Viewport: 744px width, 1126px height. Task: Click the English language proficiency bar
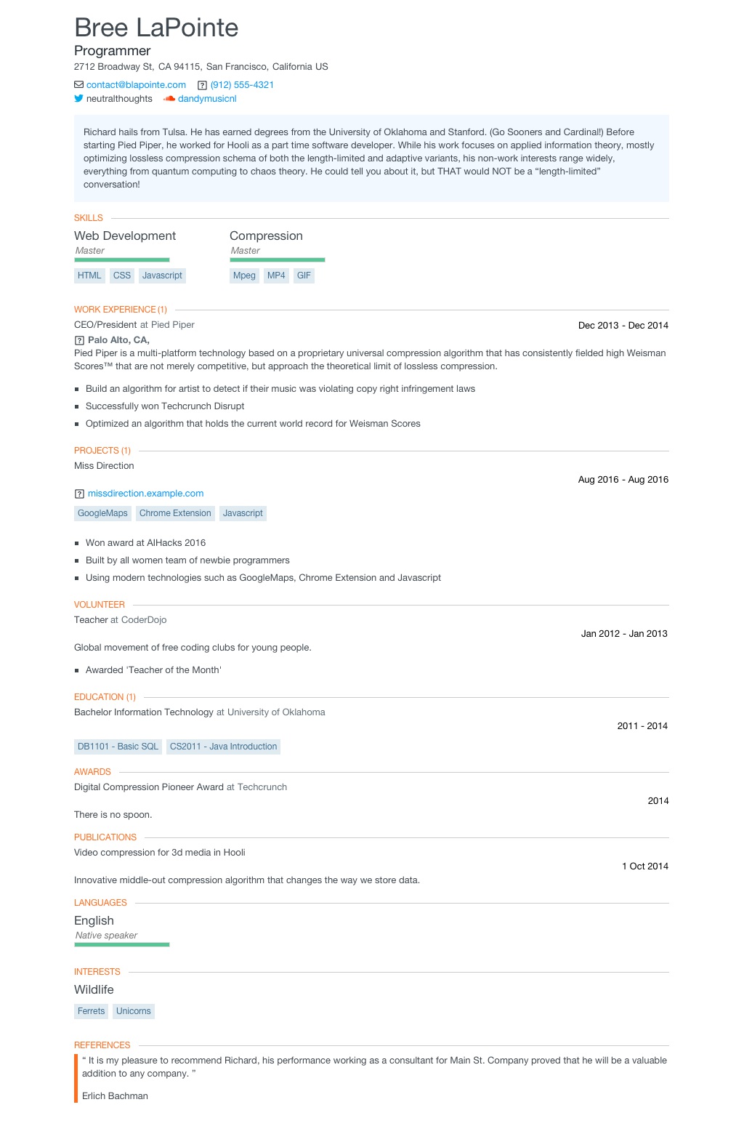pos(122,944)
